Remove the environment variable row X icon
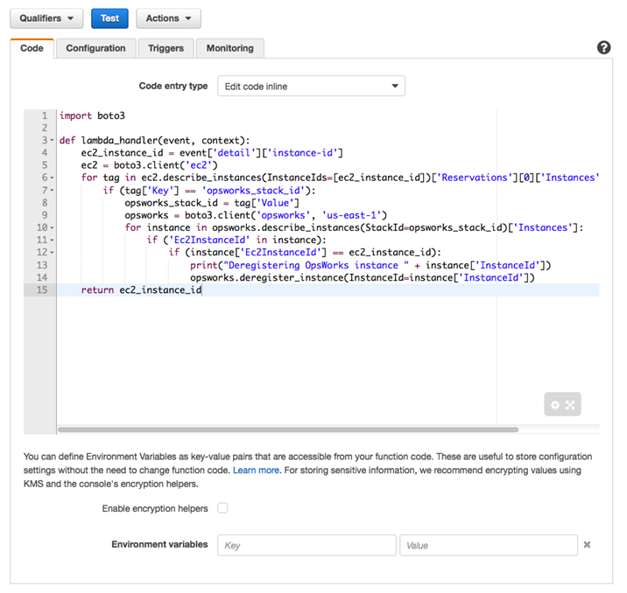 pyautogui.click(x=587, y=545)
